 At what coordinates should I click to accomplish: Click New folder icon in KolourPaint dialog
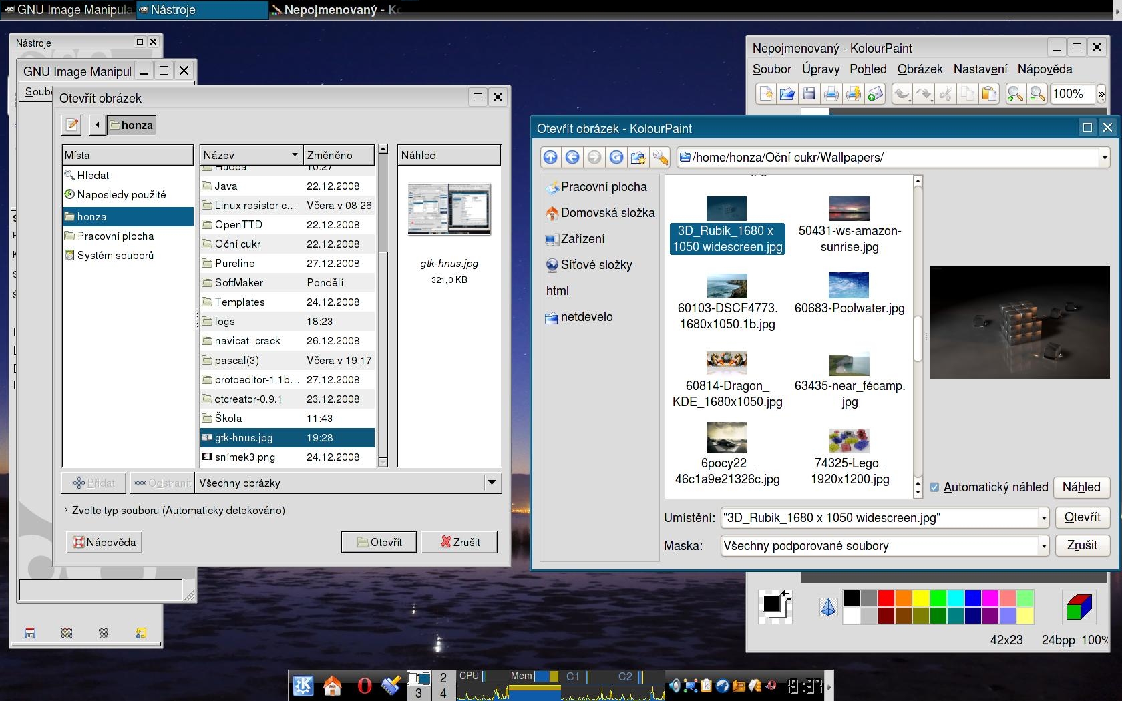click(638, 157)
